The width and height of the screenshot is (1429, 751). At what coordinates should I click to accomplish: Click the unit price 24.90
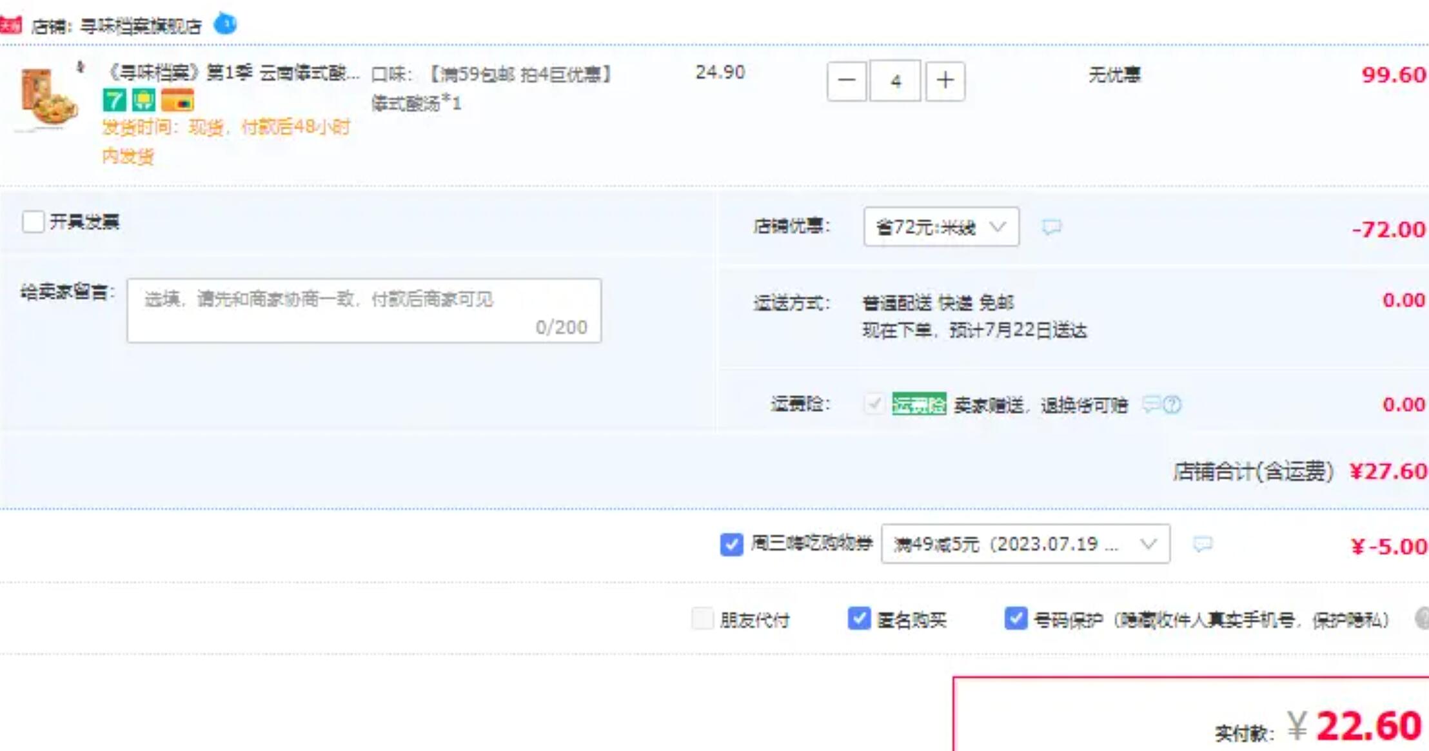pos(720,72)
